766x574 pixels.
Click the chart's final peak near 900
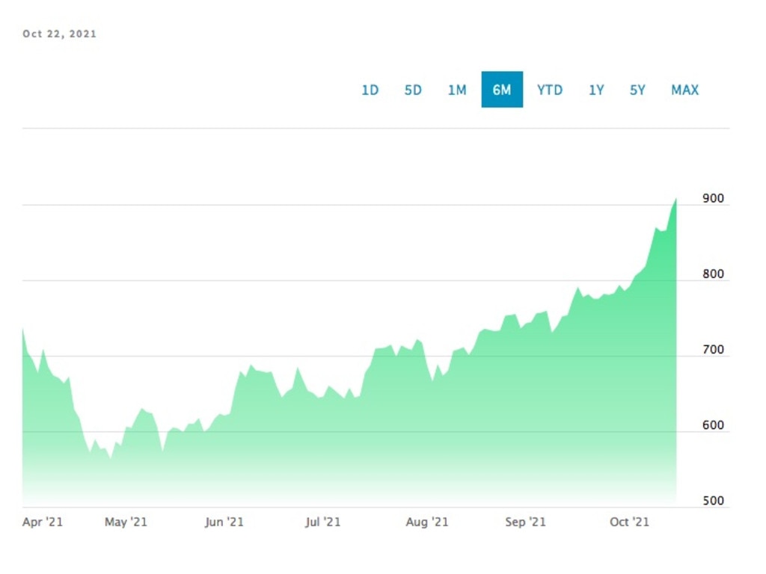click(x=676, y=199)
